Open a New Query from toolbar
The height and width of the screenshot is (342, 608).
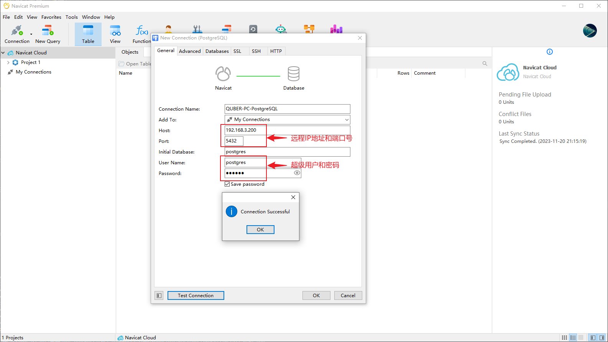click(48, 34)
